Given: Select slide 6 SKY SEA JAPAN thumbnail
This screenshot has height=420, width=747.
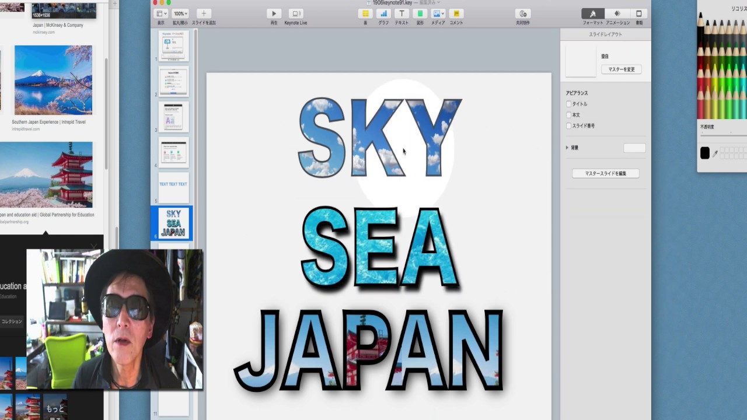Looking at the screenshot, I should pyautogui.click(x=173, y=223).
